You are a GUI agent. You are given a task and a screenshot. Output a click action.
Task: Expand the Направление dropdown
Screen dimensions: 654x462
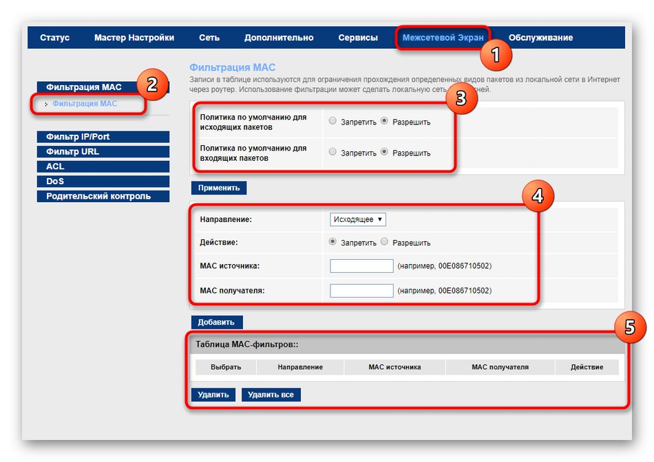click(x=358, y=219)
